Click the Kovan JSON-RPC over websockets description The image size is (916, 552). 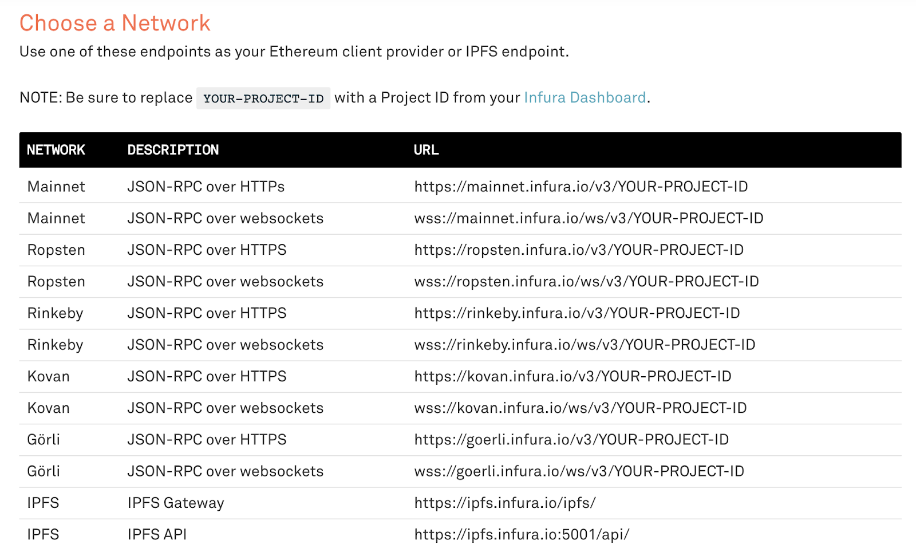226,408
